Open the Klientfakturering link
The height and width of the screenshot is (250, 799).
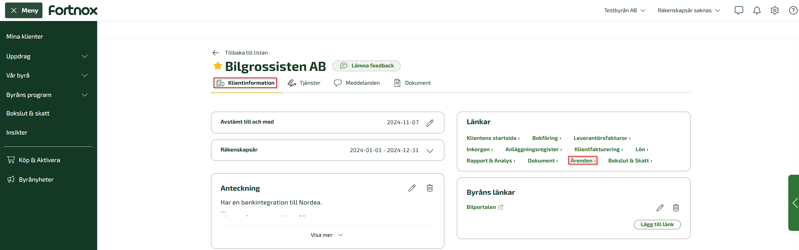point(599,149)
